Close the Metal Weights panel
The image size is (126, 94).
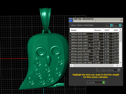(121, 20)
